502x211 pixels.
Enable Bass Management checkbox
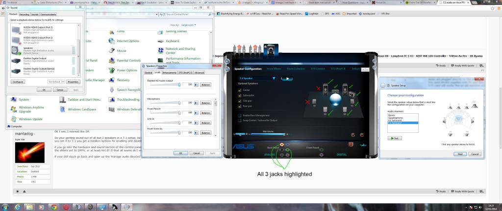(x=239, y=115)
